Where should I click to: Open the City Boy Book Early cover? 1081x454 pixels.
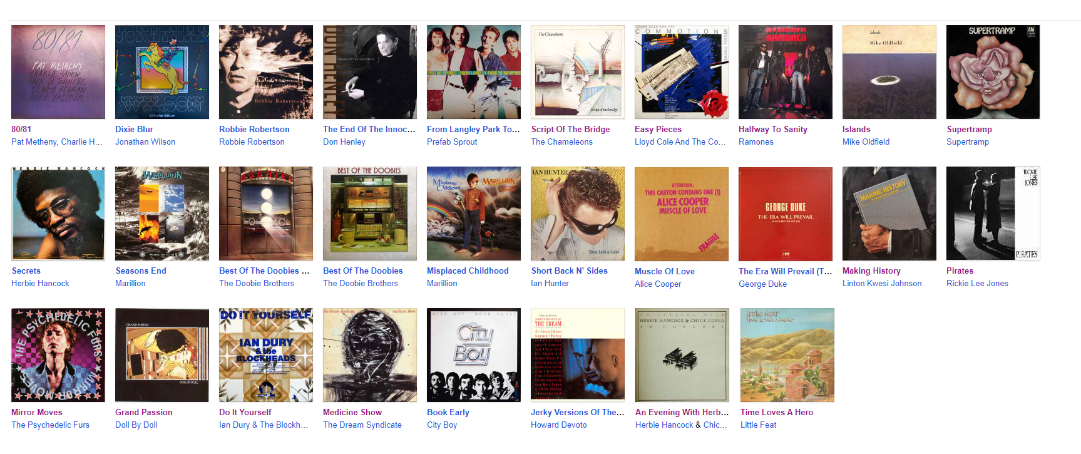click(x=474, y=355)
